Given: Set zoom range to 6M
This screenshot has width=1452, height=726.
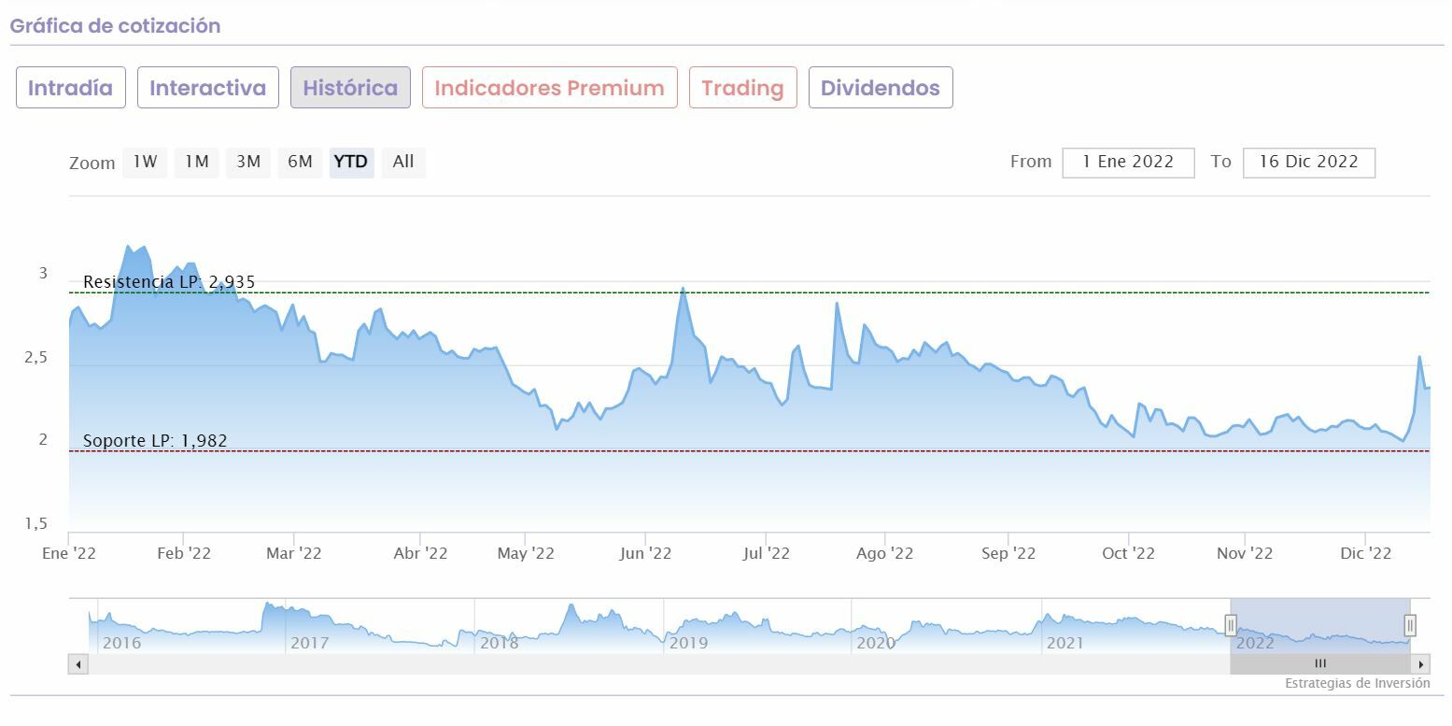Looking at the screenshot, I should click(x=300, y=162).
